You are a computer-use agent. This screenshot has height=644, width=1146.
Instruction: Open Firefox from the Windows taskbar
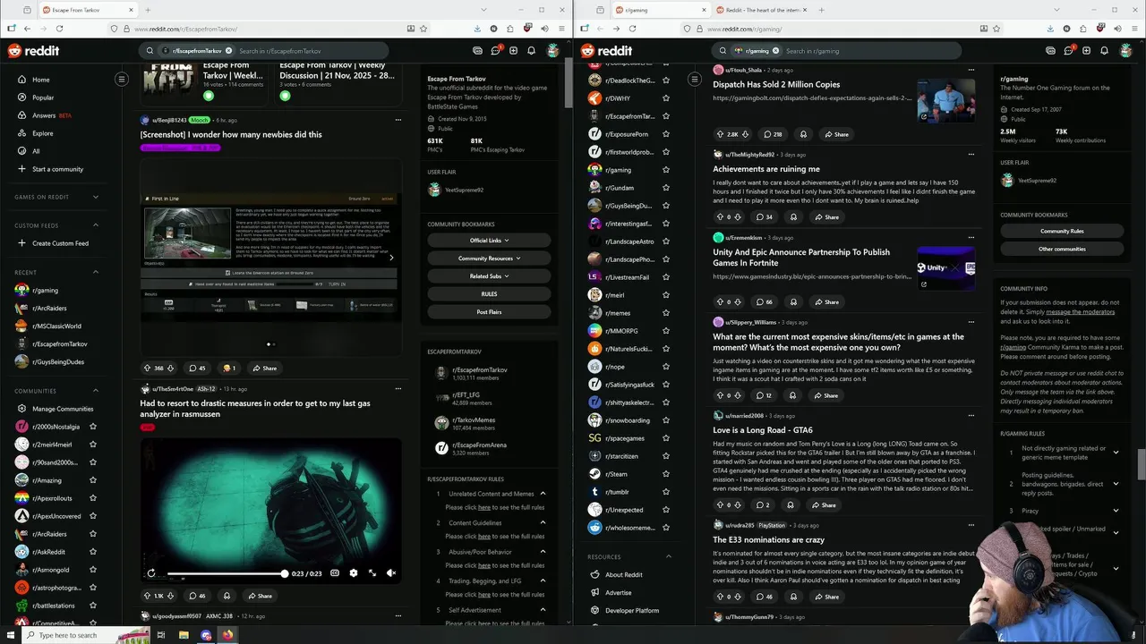point(227,635)
